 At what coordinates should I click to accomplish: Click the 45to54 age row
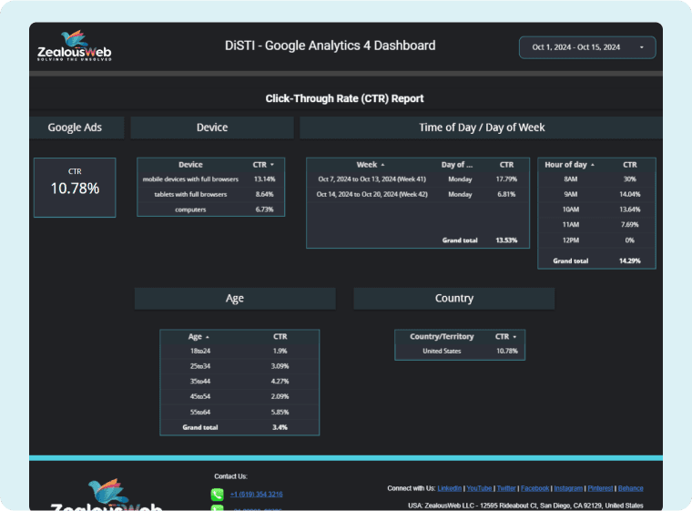[x=239, y=396]
